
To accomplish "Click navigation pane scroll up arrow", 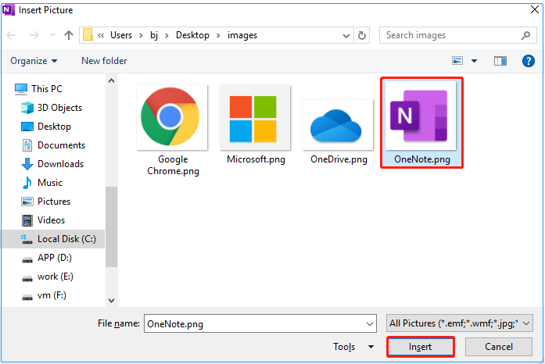I will 111,80.
